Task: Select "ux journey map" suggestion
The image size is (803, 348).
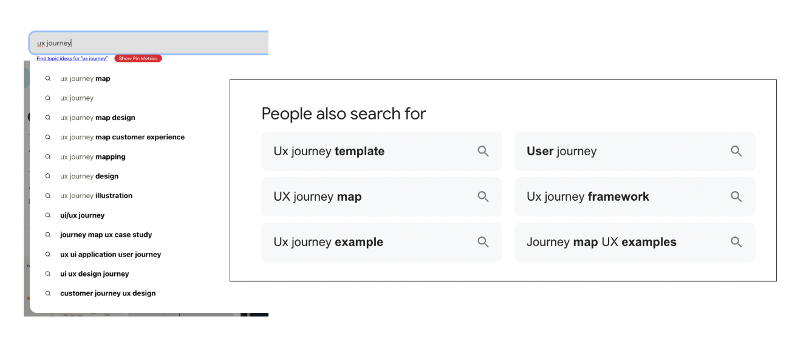Action: pyautogui.click(x=85, y=79)
